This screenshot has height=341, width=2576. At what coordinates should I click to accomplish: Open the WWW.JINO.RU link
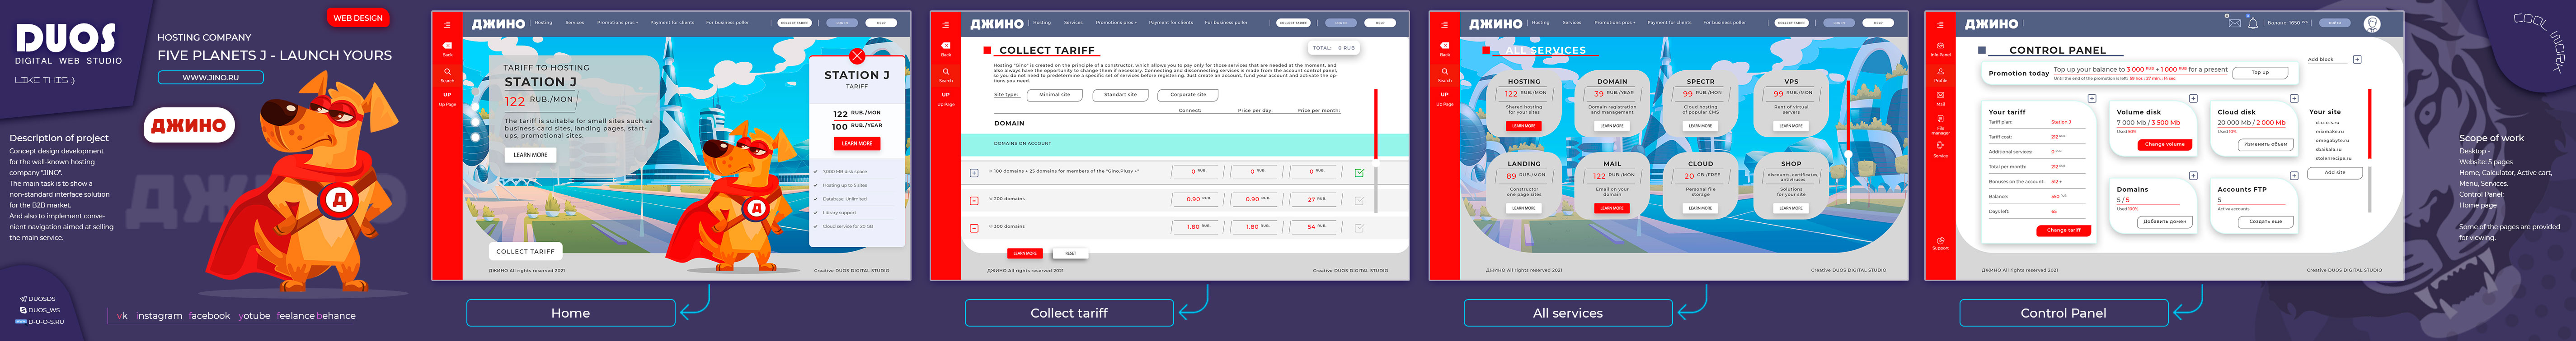[x=210, y=77]
